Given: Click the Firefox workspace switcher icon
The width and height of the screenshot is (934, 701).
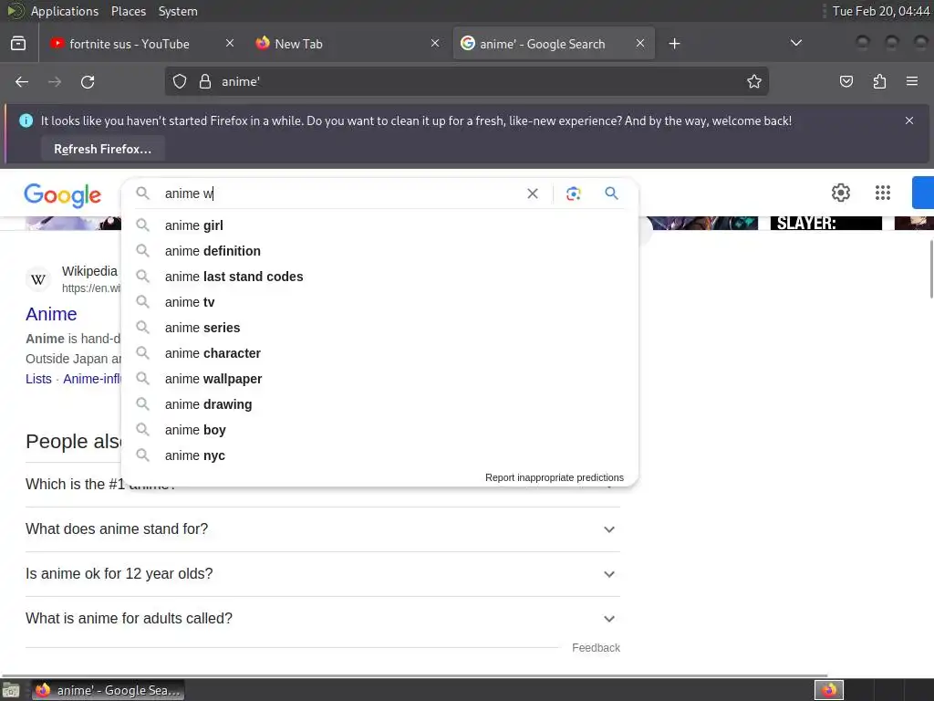Looking at the screenshot, I should (829, 690).
